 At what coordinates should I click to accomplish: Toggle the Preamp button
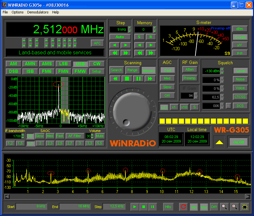point(189,78)
